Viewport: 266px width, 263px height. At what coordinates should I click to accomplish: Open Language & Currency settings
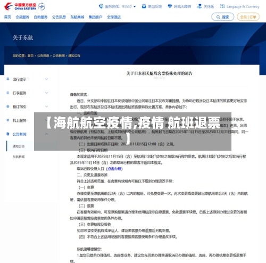243,6
